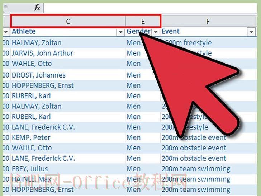Screen dimensions: 261x196
Task: Select the cell DROST, Johannes
Action: [67, 75]
